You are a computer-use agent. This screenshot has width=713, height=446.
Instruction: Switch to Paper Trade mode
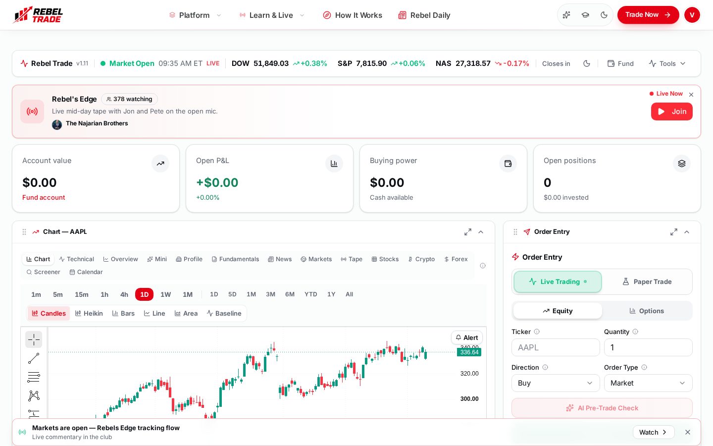click(647, 281)
